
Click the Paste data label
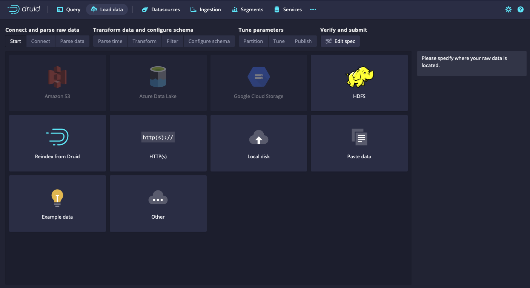coord(359,156)
